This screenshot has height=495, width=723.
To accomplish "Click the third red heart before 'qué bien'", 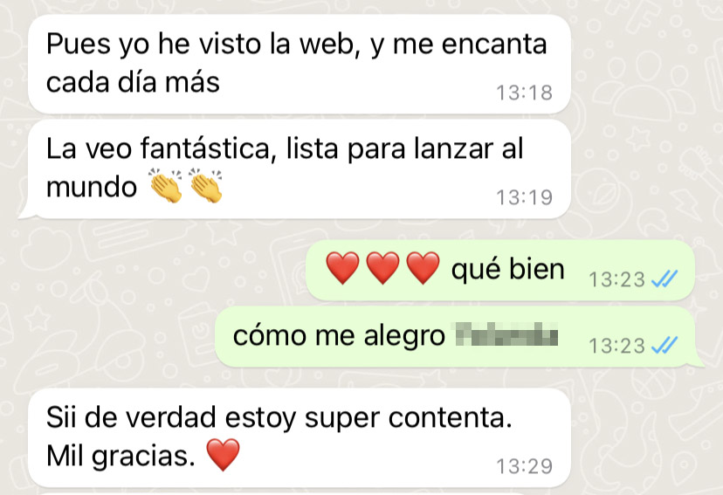I will (x=423, y=268).
